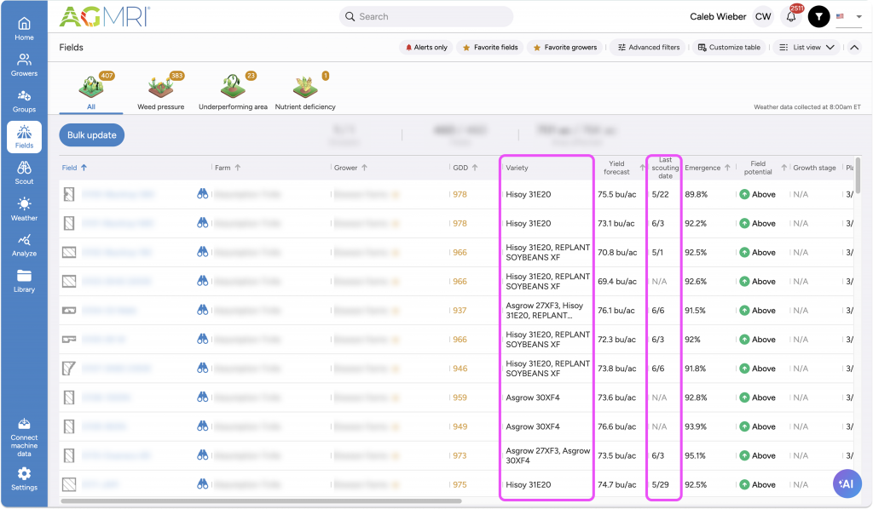Image resolution: width=873 pixels, height=509 pixels.
Task: Click the Variety column header
Action: pyautogui.click(x=517, y=168)
